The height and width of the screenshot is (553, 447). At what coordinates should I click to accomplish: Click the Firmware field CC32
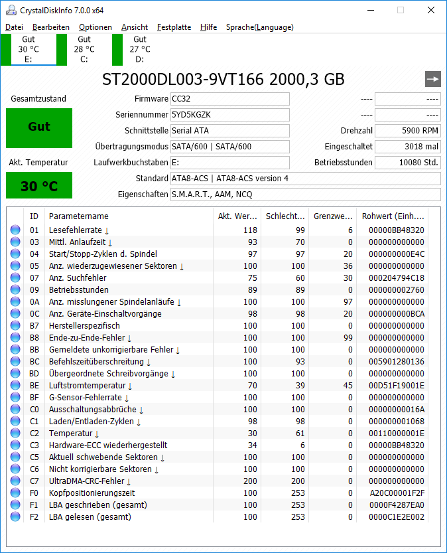tap(230, 99)
